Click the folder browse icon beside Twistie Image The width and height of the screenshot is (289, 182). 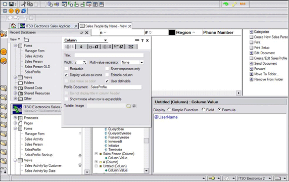(x=128, y=106)
